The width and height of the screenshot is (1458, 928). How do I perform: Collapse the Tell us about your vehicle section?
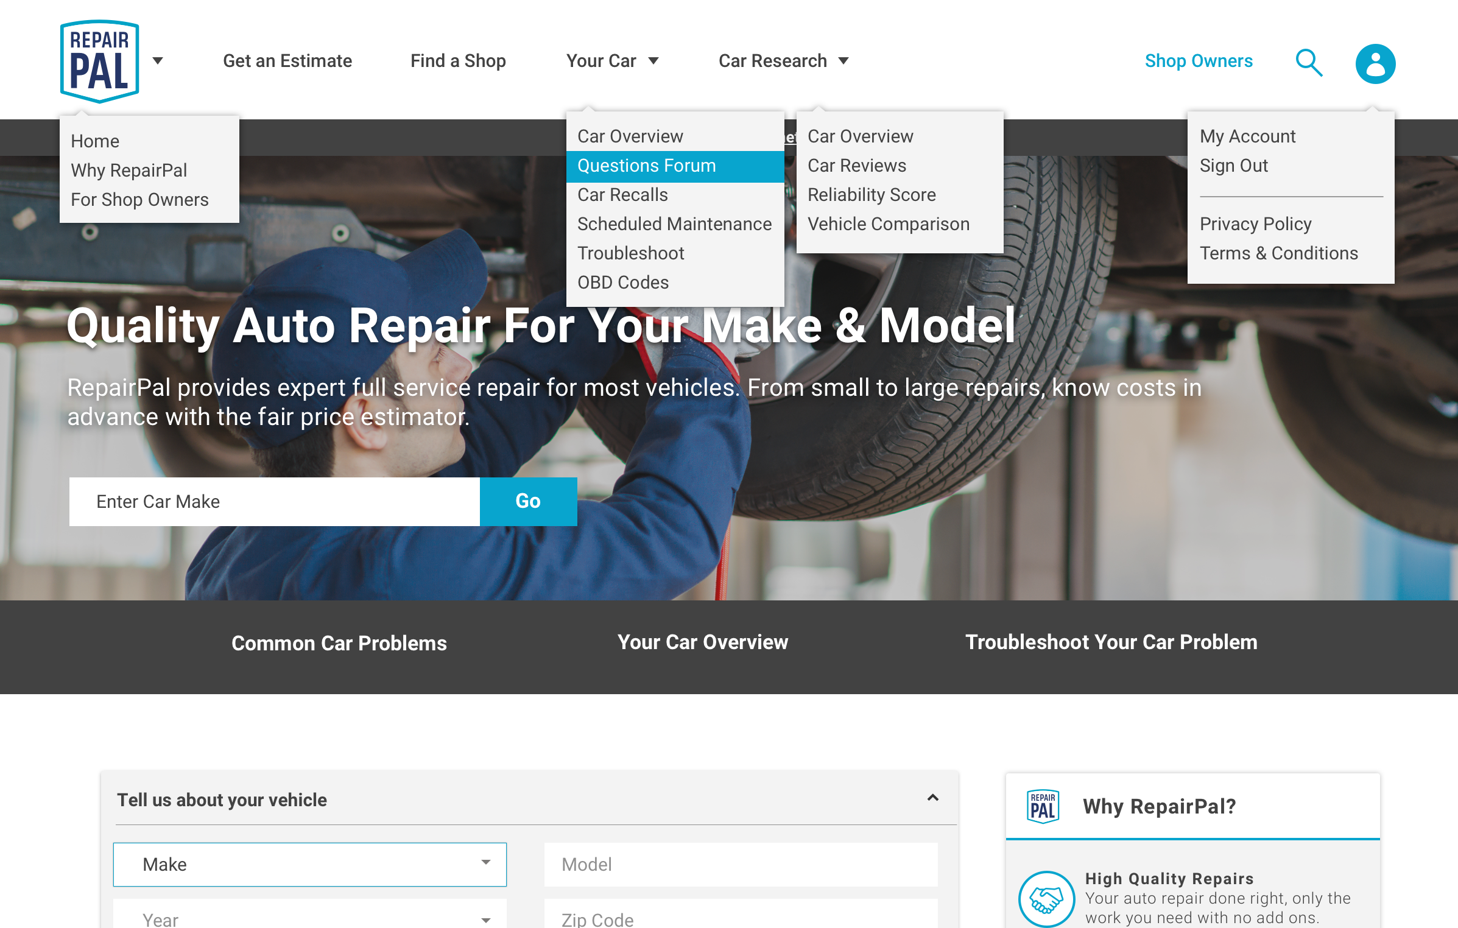(932, 798)
